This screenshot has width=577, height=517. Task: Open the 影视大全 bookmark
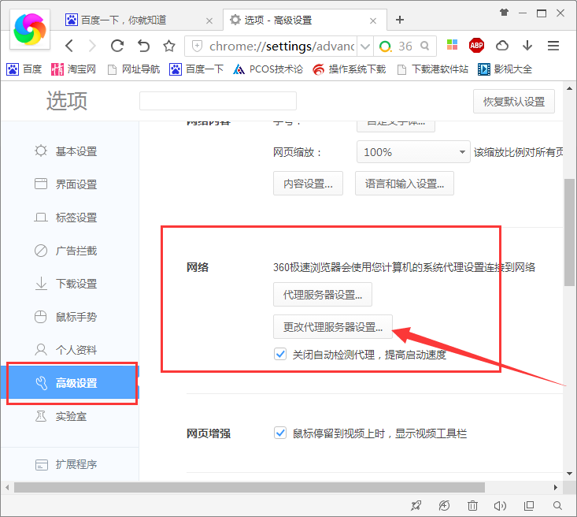505,69
